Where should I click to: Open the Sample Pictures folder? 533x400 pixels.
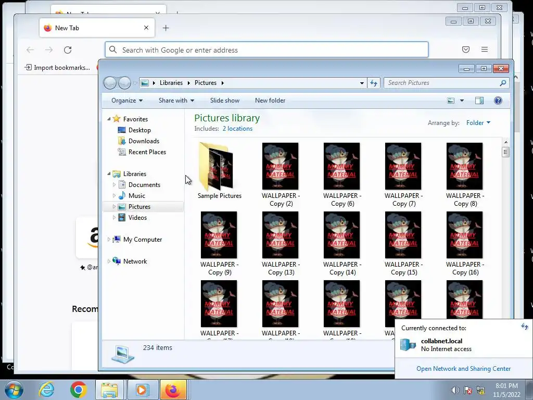[219, 171]
